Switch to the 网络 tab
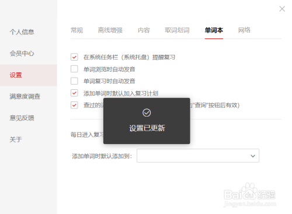 [244, 30]
